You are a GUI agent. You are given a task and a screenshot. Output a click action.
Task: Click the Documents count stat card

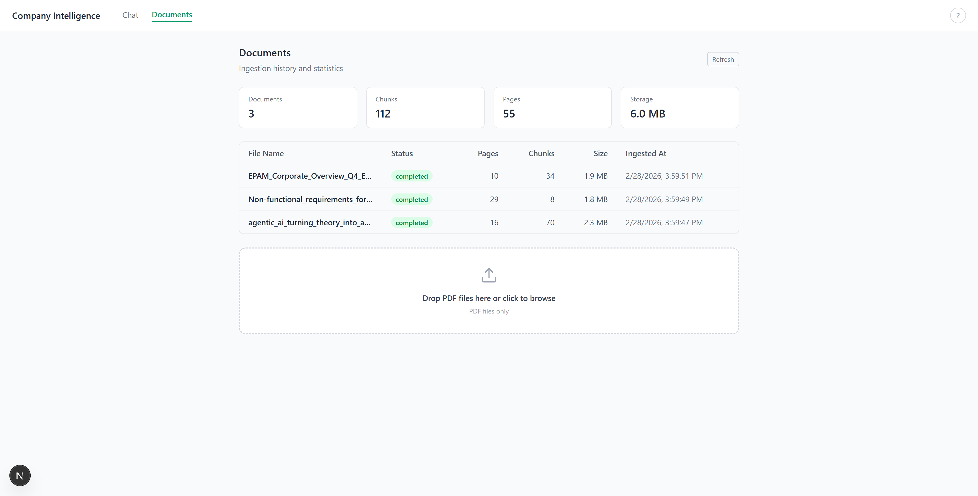(x=298, y=108)
